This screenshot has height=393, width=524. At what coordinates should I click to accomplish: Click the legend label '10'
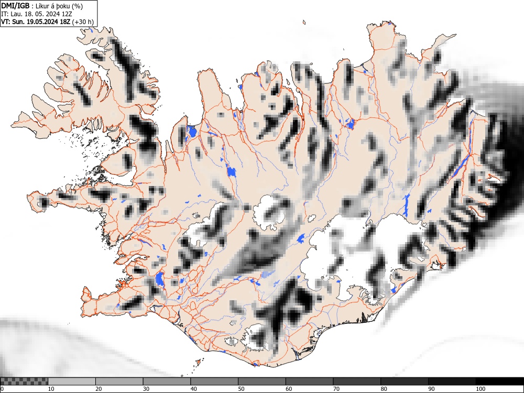[51, 389]
